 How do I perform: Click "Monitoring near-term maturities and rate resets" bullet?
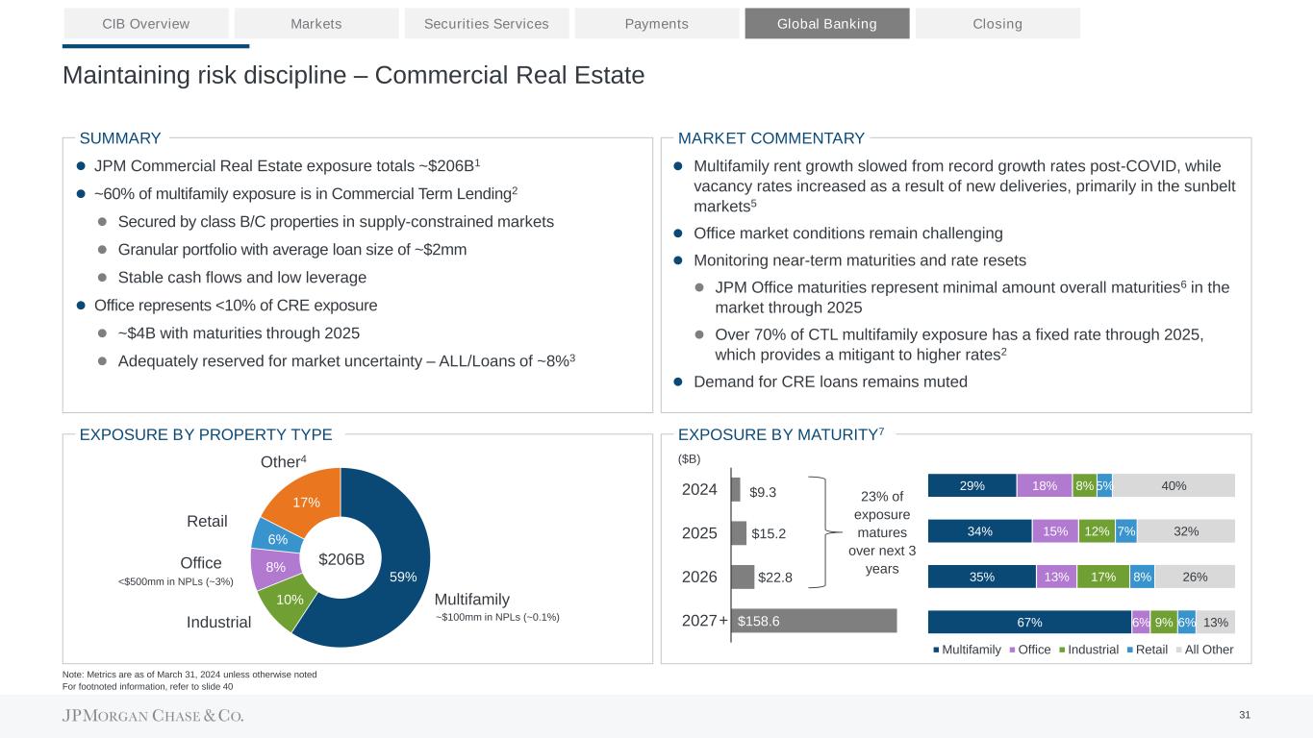coord(860,260)
